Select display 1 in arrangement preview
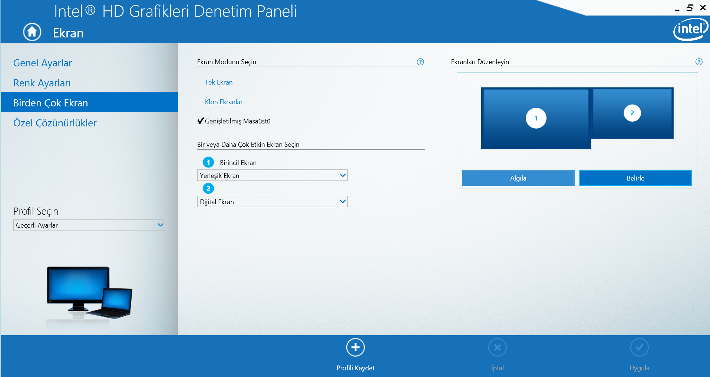Screen dimensions: 710x377 [x=536, y=118]
